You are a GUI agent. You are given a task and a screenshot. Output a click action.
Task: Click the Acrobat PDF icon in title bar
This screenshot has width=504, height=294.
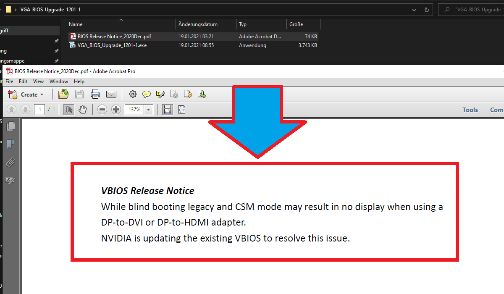[x=9, y=71]
